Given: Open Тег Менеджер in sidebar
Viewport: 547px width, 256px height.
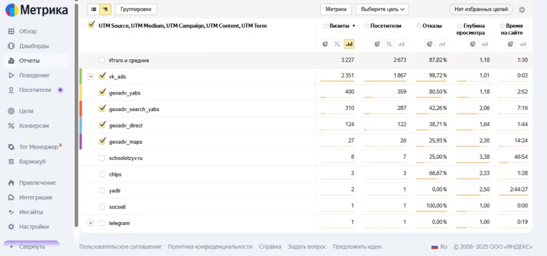Looking at the screenshot, I should point(38,146).
